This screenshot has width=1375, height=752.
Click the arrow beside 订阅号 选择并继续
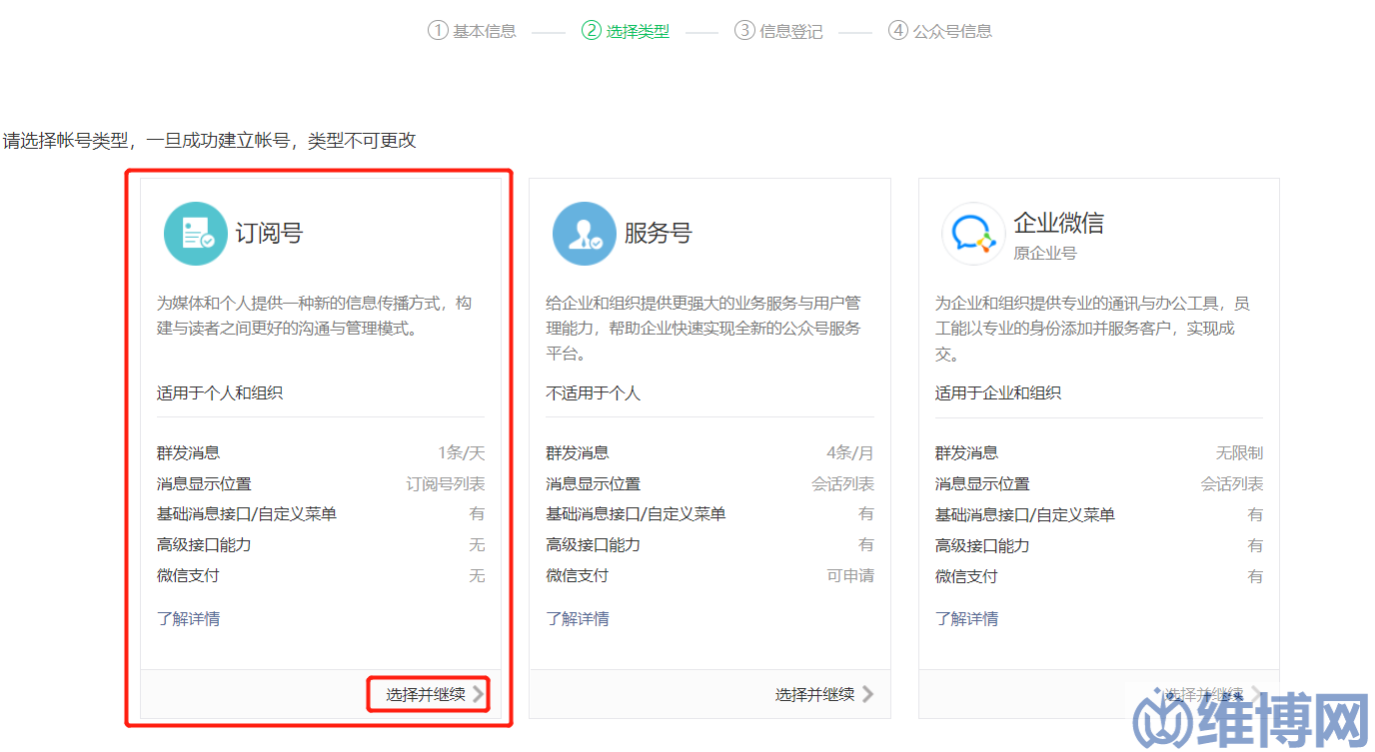[479, 694]
